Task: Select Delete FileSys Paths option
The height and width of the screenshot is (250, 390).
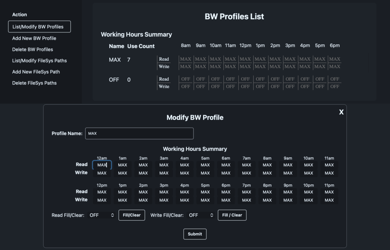Action: click(x=34, y=83)
